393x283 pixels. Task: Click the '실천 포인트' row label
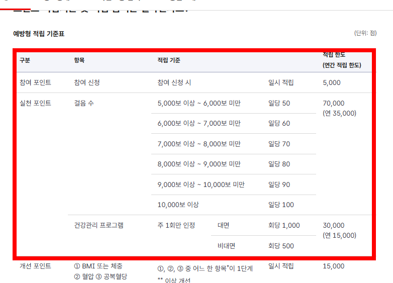click(x=35, y=103)
